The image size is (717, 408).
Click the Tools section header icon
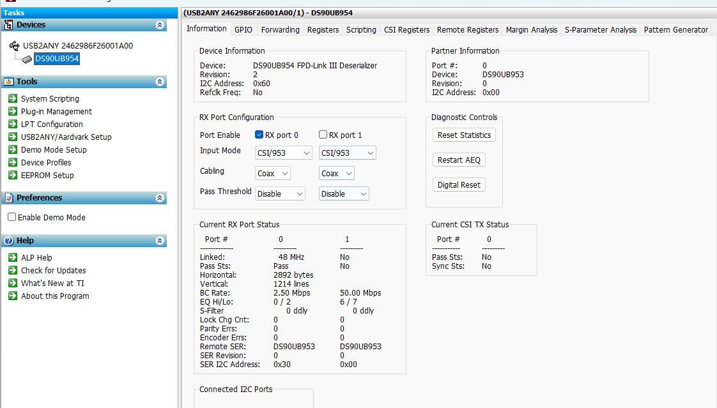(9, 82)
